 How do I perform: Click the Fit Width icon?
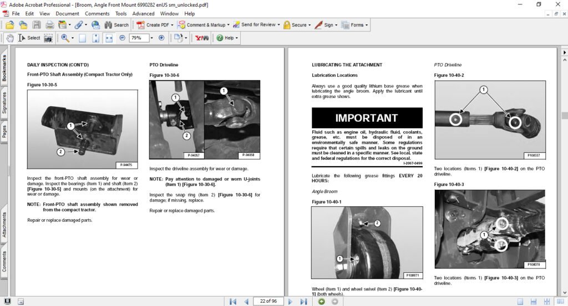click(109, 38)
